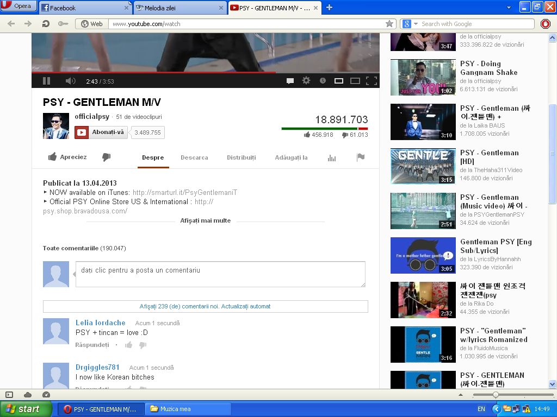The image size is (557, 417).
Task: Open Muzica mea taskbar folder
Action: pos(188,409)
